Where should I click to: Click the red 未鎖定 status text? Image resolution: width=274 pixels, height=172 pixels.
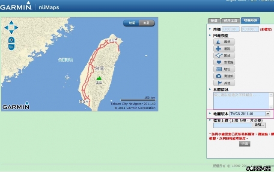click(x=266, y=29)
